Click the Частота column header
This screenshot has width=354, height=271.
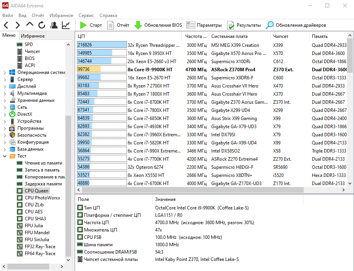[194, 36]
